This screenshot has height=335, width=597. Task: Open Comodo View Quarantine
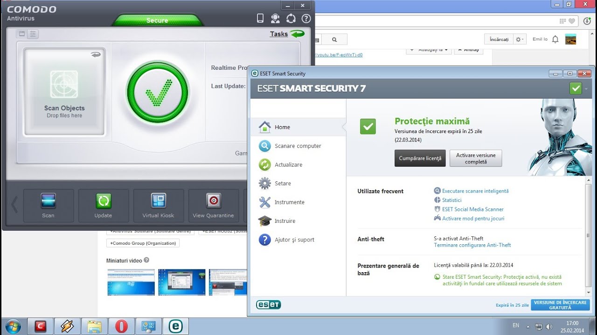213,205
